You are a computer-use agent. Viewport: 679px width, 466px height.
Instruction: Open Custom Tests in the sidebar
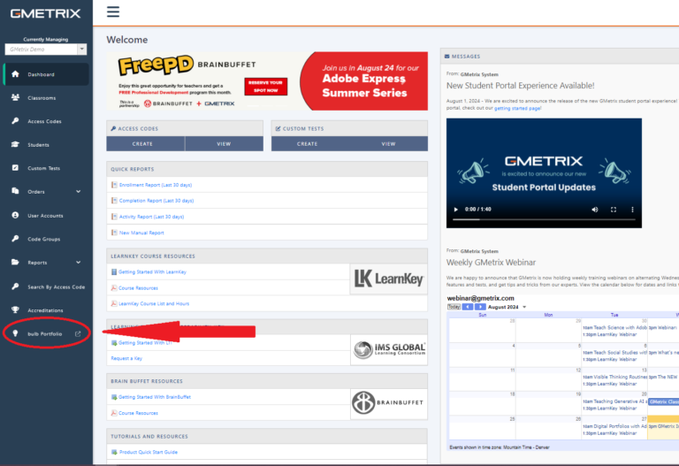click(43, 168)
